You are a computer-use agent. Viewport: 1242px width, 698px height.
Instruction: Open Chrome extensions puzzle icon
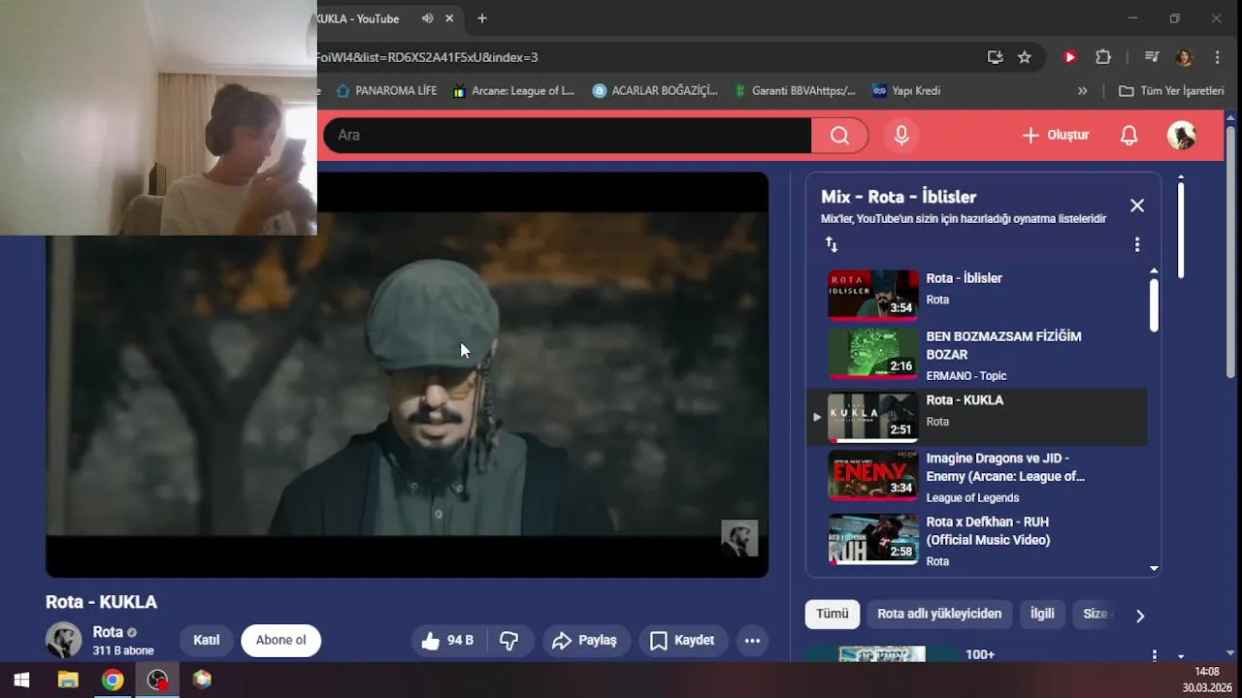coord(1103,57)
